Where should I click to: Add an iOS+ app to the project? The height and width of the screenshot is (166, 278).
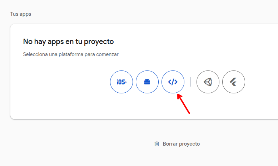121,82
